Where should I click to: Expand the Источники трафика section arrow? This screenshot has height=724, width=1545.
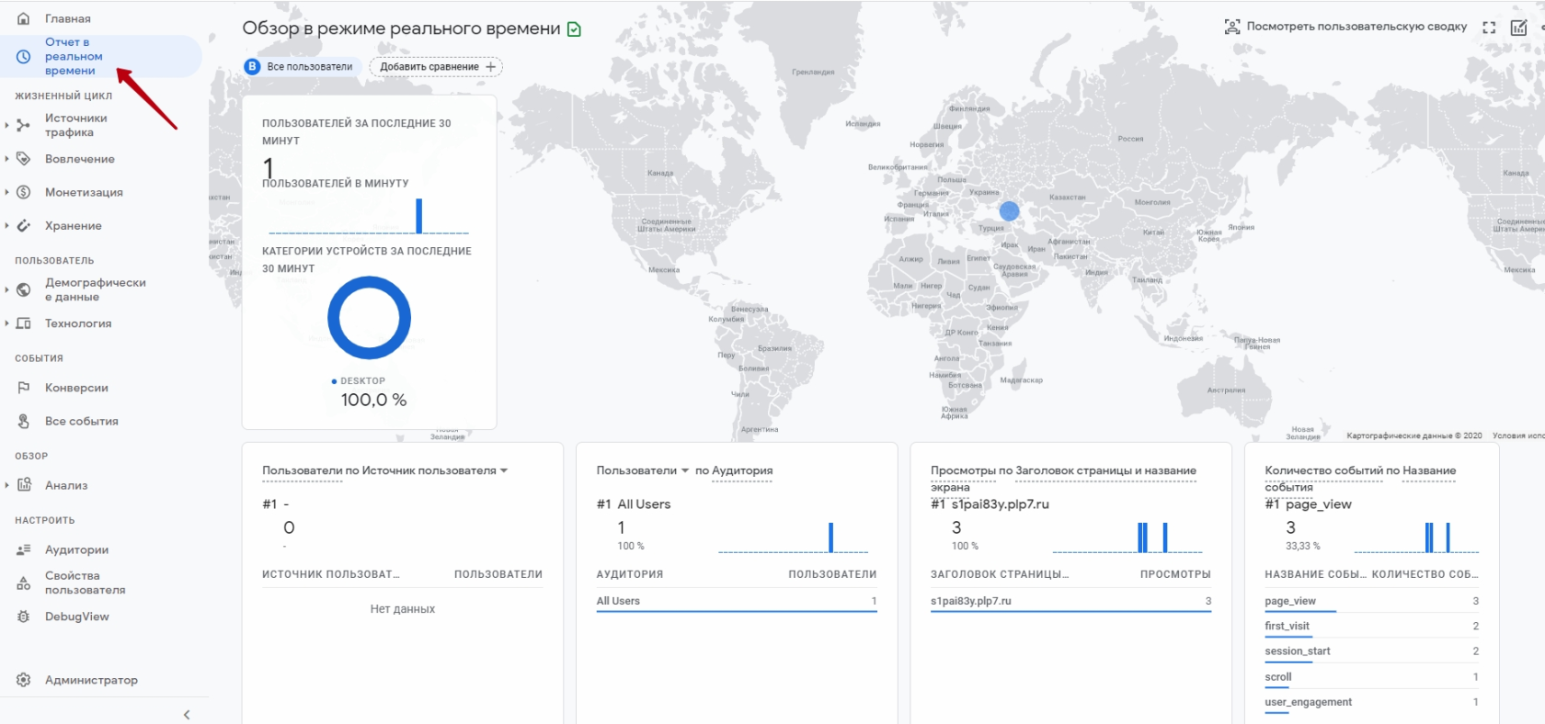(6, 126)
